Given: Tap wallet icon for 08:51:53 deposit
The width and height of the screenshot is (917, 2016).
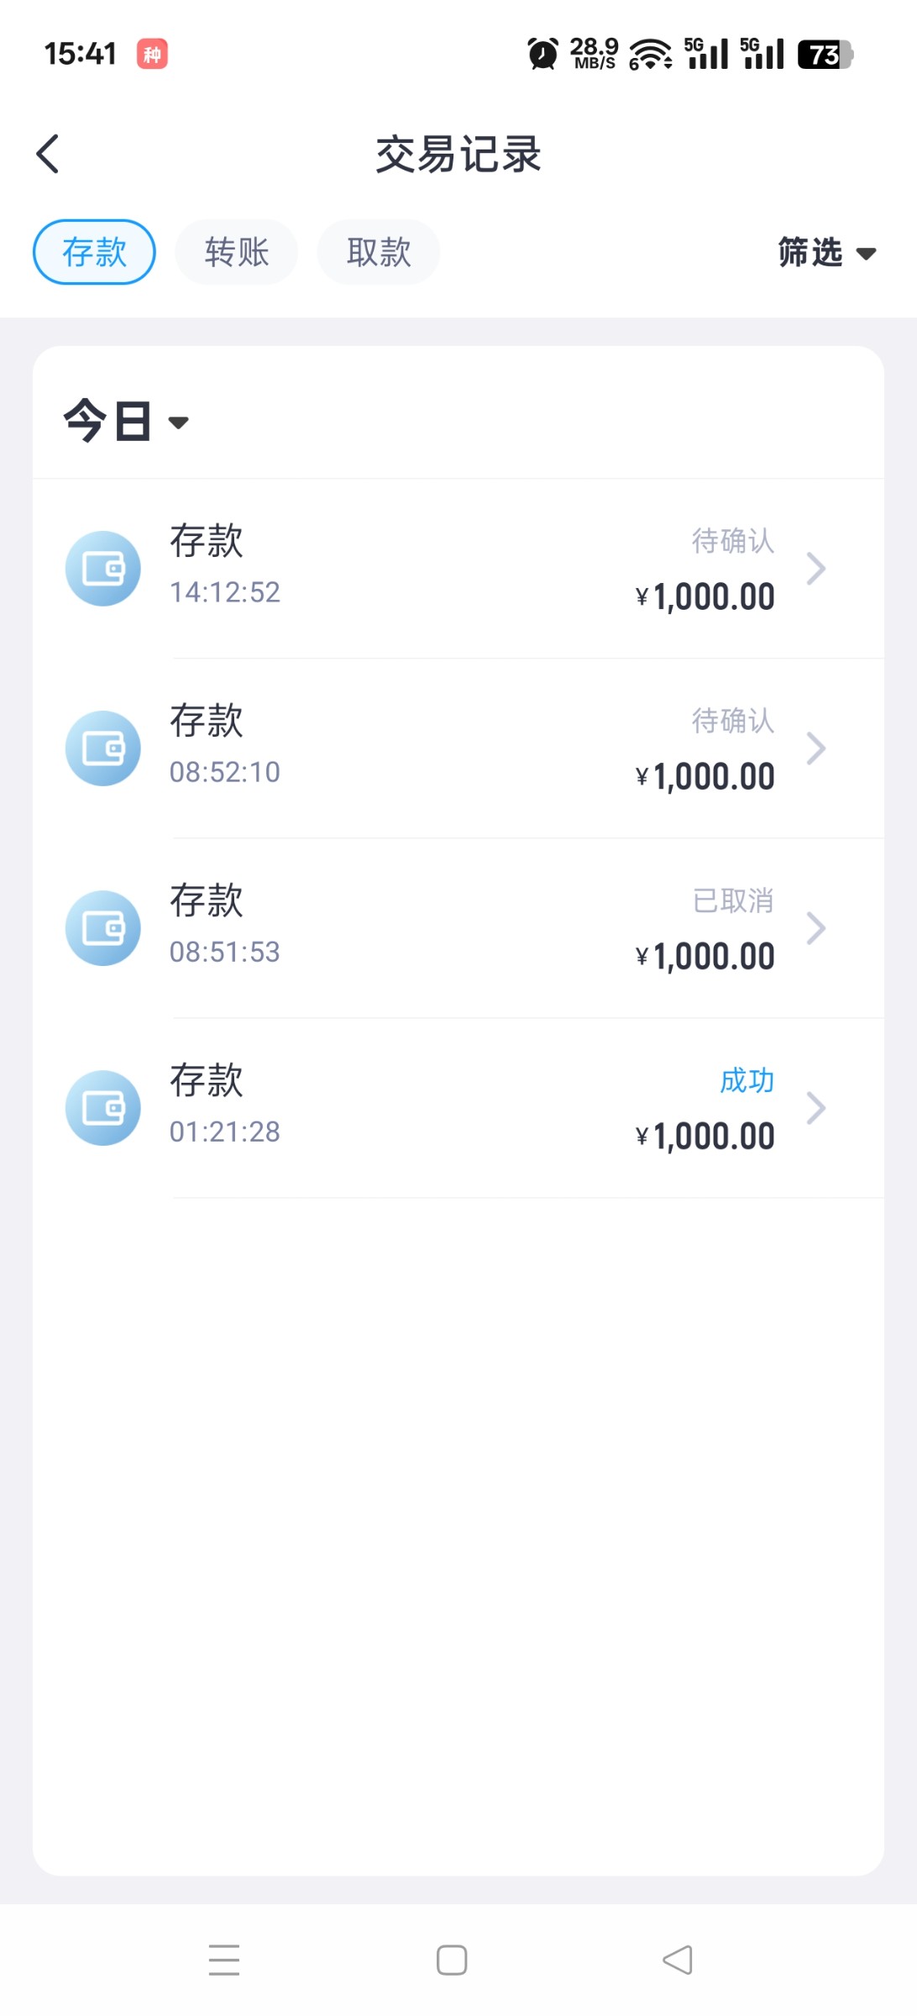Looking at the screenshot, I should tap(103, 928).
